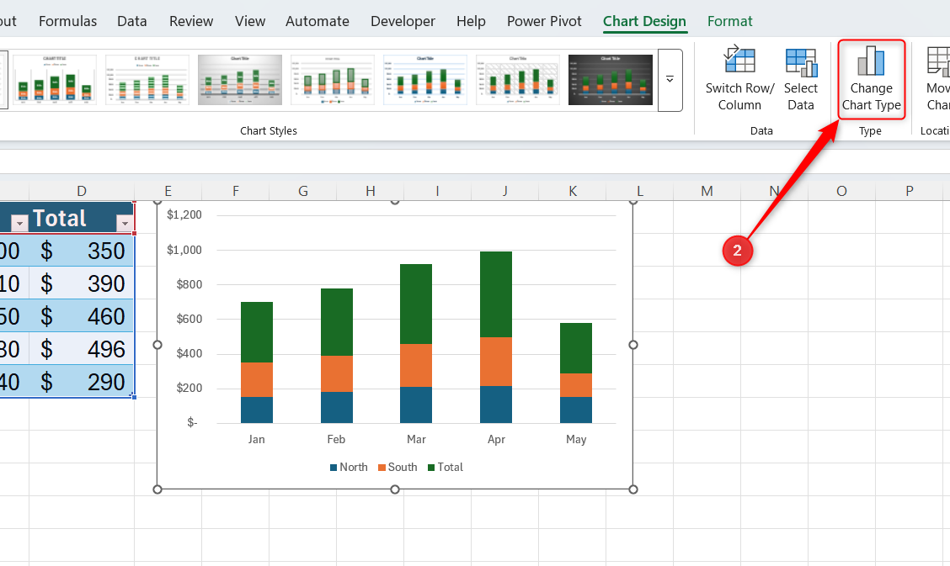This screenshot has width=950, height=566.
Task: Click the Total legend entry
Action: [x=446, y=467]
